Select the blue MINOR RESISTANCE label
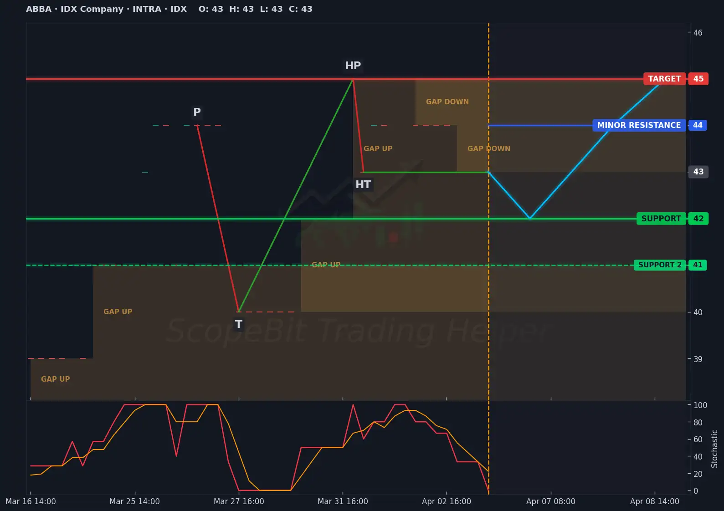Image resolution: width=724 pixels, height=511 pixels. coord(639,125)
